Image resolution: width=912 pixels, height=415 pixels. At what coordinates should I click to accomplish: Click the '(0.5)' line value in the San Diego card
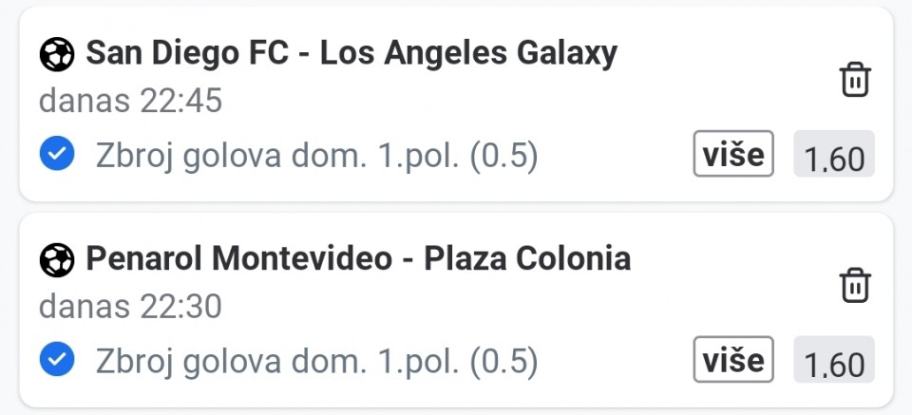pos(503,155)
